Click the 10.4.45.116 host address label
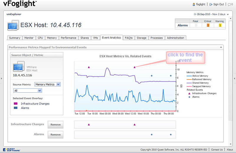The image size is (236, 153). [x=22, y=75]
